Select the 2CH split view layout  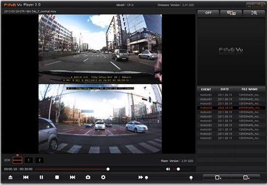pos(17,160)
